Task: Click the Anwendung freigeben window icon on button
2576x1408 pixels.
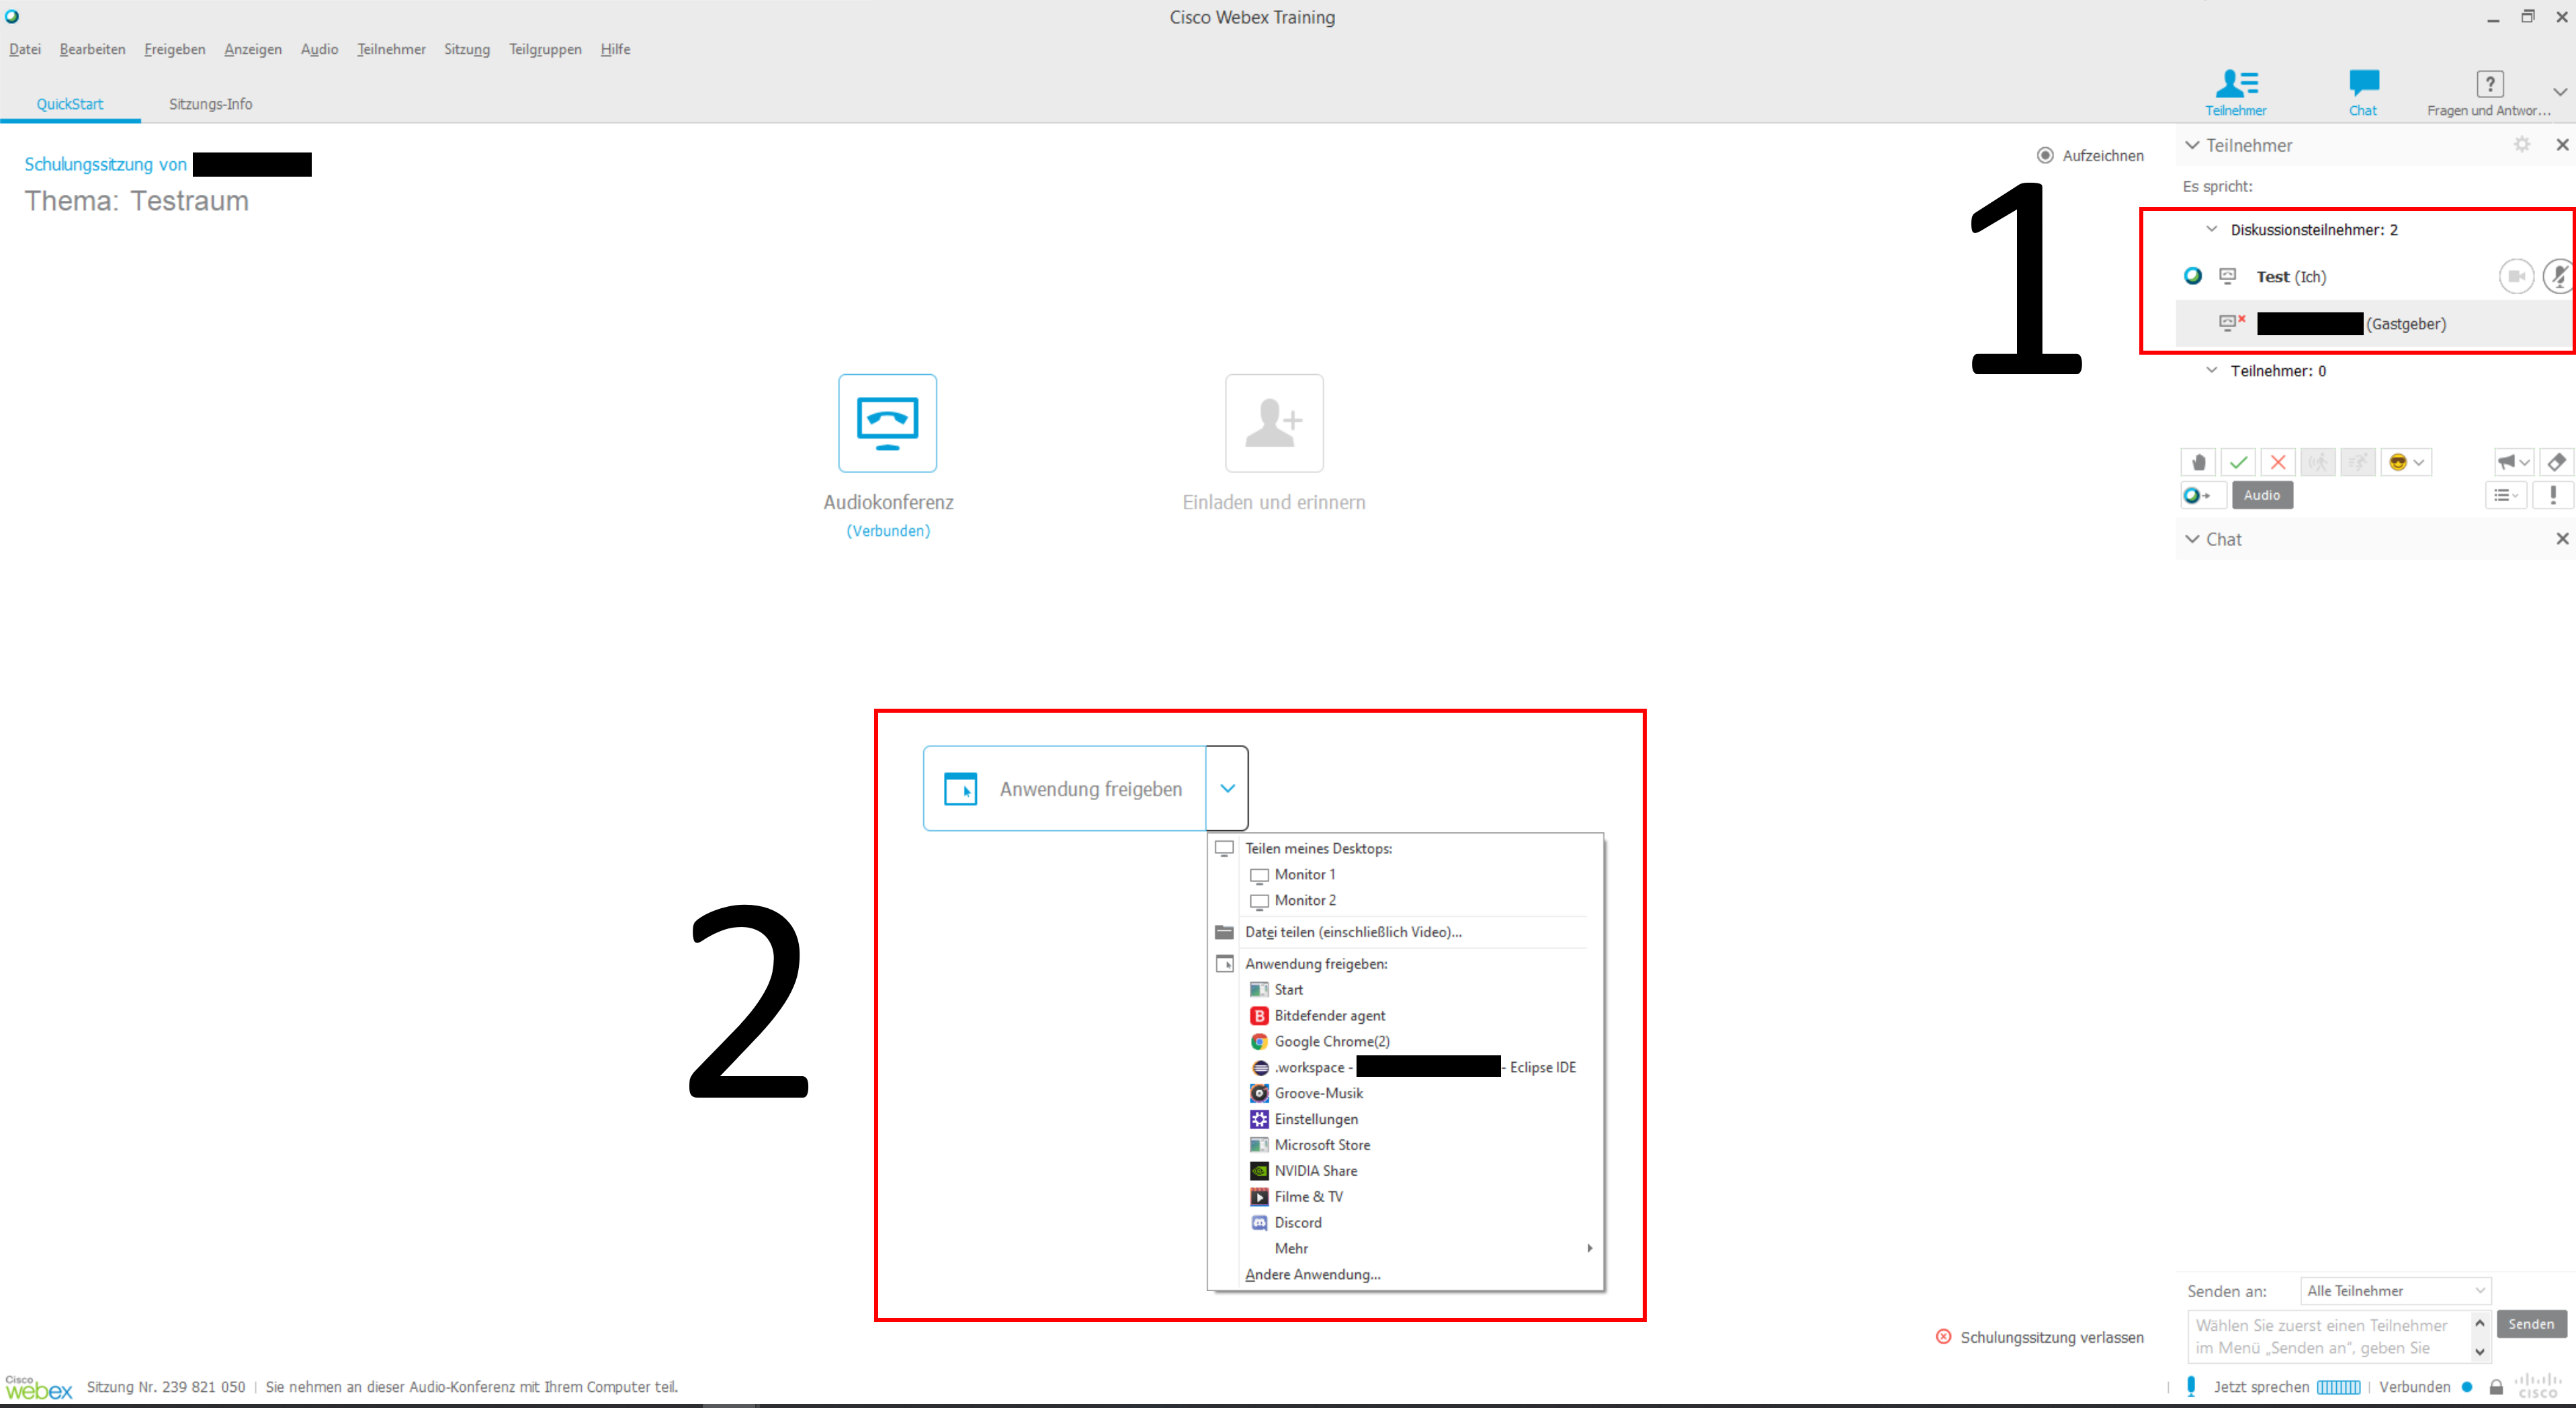Action: coord(960,788)
